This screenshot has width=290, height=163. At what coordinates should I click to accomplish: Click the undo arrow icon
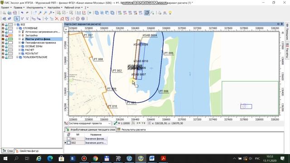click(x=22, y=13)
